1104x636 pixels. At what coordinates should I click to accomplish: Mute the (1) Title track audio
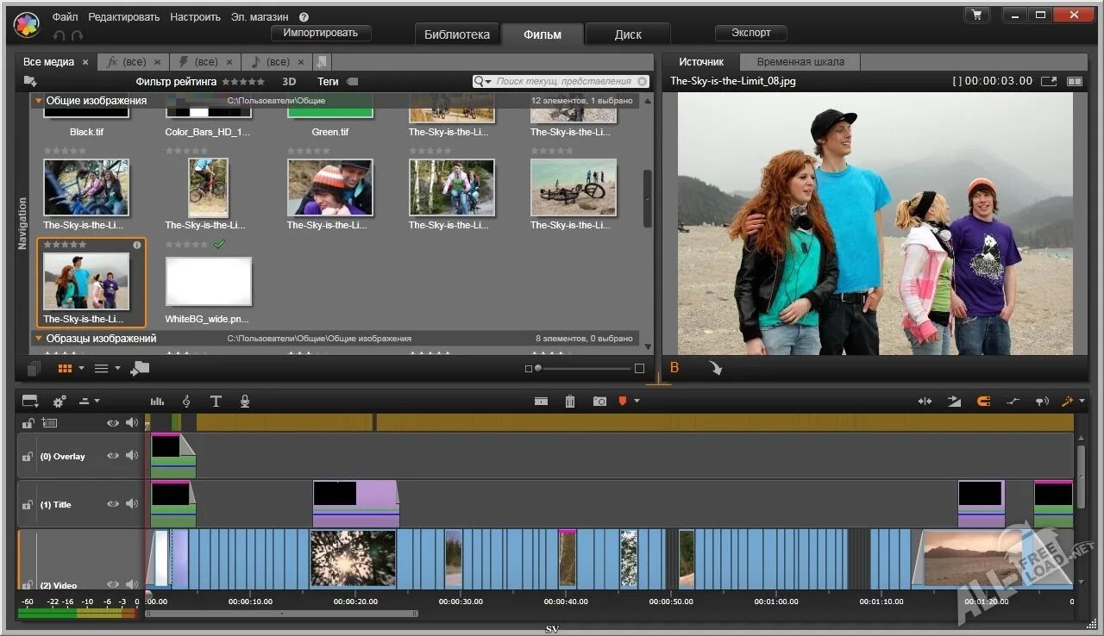(x=132, y=504)
